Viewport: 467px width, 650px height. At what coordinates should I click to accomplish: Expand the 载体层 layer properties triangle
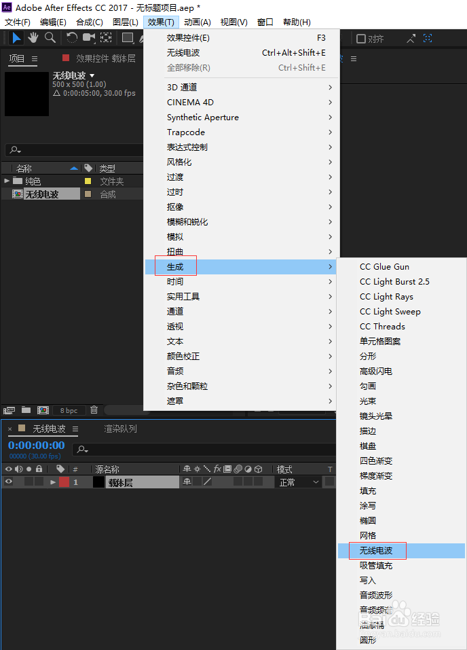(x=53, y=482)
